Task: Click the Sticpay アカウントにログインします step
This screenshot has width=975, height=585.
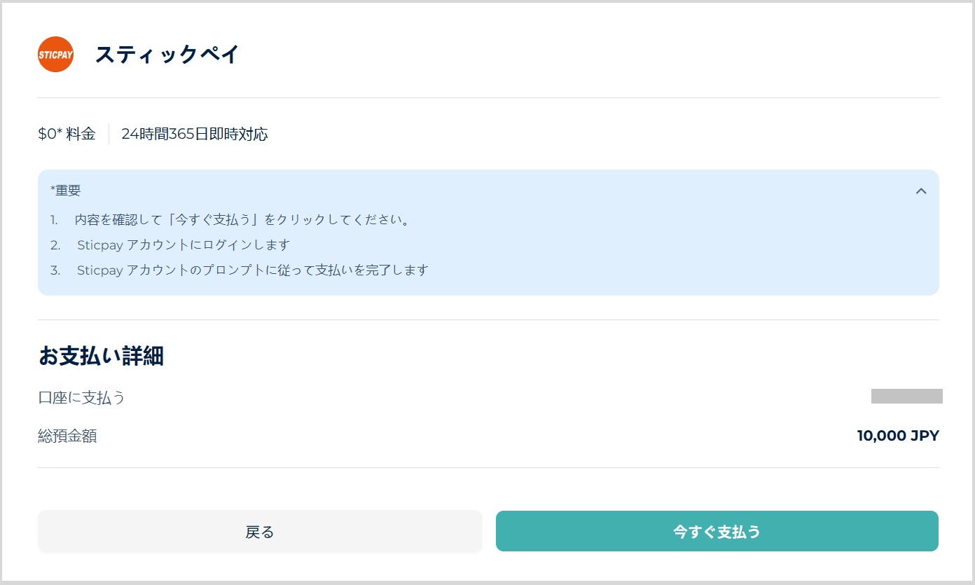Action: tap(184, 245)
